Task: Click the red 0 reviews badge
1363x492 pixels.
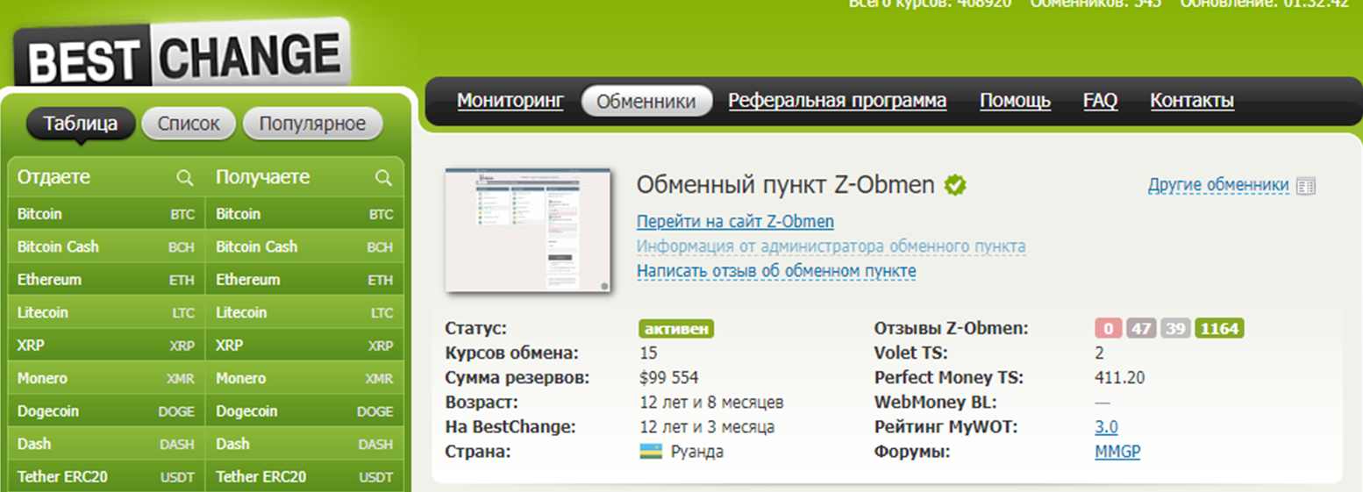Action: click(x=1109, y=329)
